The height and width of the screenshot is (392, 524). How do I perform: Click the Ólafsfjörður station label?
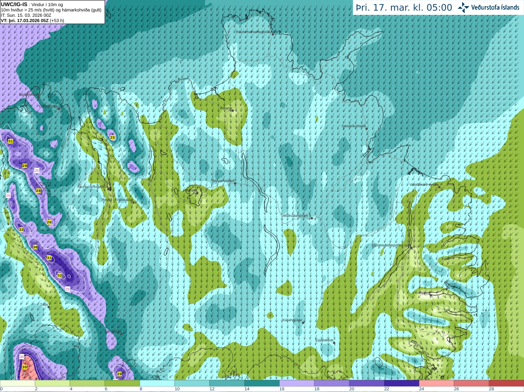click(x=48, y=106)
